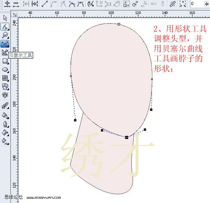
Task: Select the Shape tool in toolbox
Action: 5,27
